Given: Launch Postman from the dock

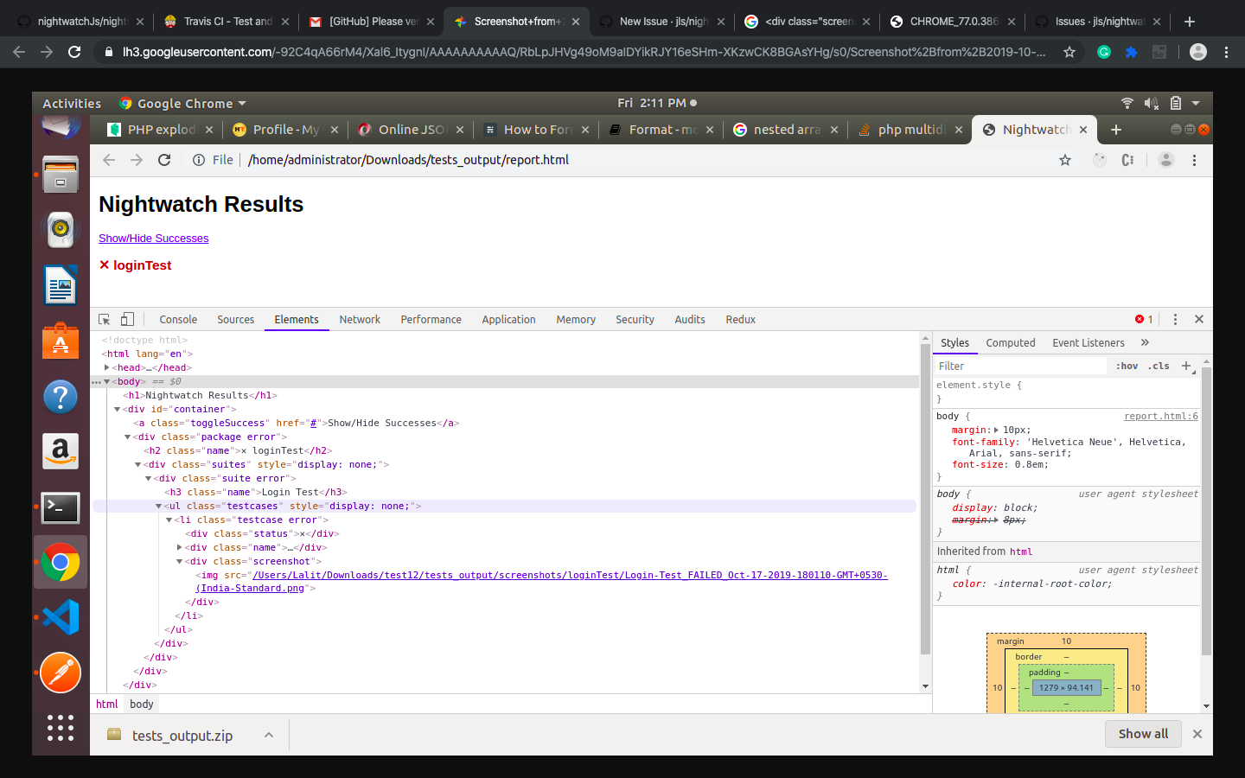Looking at the screenshot, I should coord(61,673).
